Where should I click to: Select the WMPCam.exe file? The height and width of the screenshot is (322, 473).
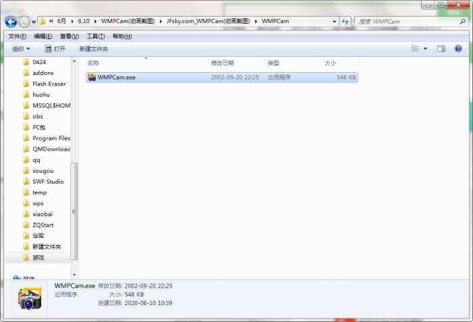coord(222,77)
